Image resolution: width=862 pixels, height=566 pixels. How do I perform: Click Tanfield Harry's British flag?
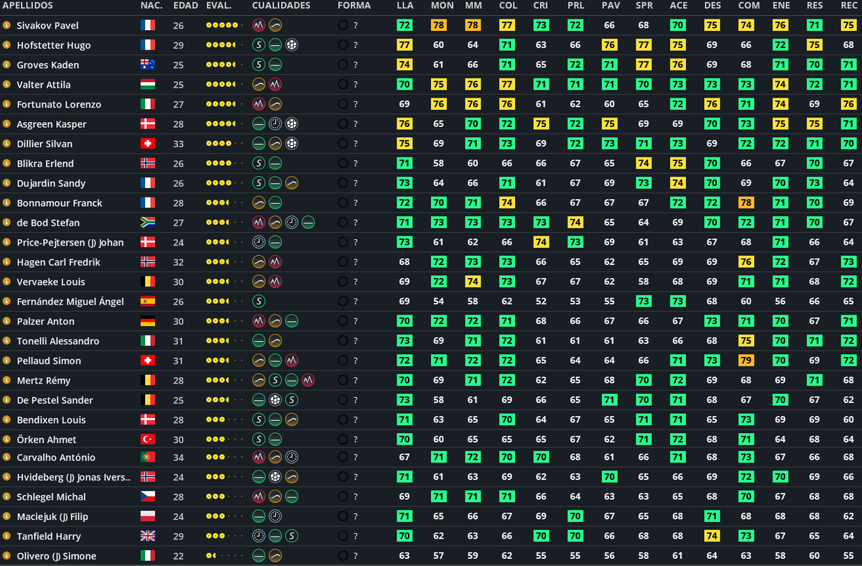point(148,537)
